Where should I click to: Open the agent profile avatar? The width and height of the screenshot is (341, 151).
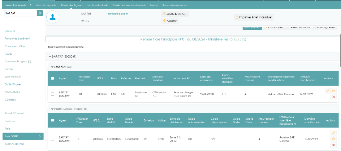tap(53, 17)
